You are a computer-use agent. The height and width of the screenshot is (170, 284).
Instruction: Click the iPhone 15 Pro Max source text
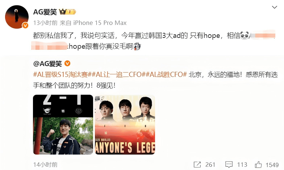coord(100,23)
